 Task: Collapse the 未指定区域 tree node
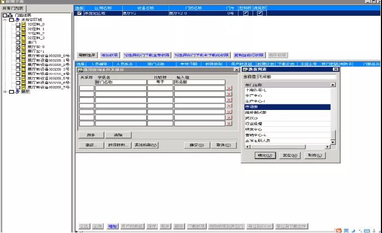(5, 20)
